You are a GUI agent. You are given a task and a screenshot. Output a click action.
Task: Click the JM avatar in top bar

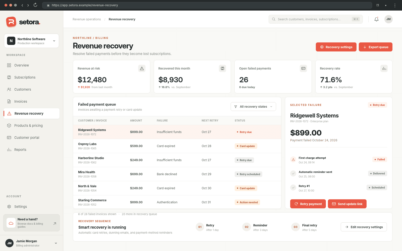click(388, 19)
